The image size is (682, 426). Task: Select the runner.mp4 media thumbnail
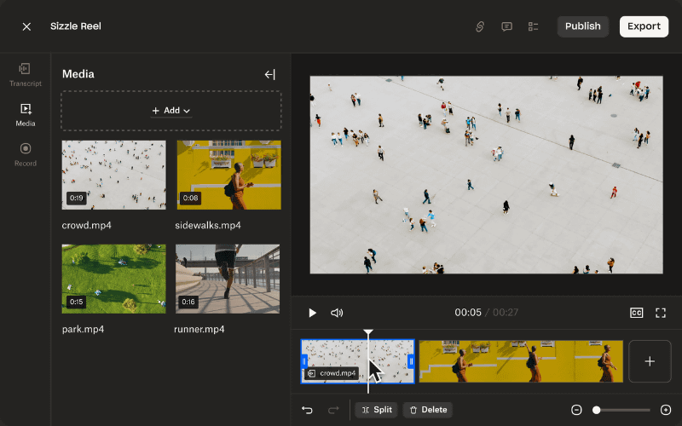click(x=228, y=279)
